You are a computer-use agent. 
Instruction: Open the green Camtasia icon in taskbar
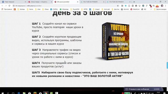(x=51, y=93)
